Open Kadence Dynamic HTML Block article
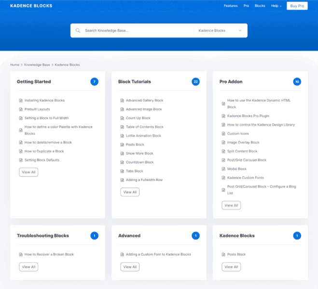 (x=259, y=104)
